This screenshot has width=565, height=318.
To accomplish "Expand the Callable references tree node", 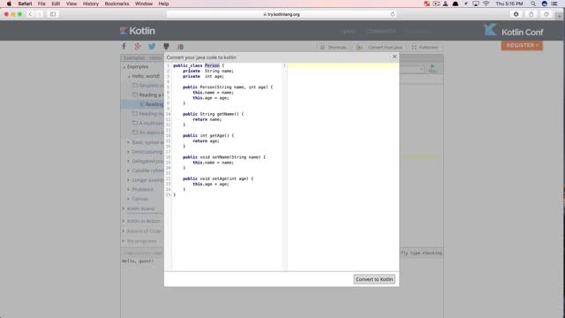I will (x=128, y=170).
